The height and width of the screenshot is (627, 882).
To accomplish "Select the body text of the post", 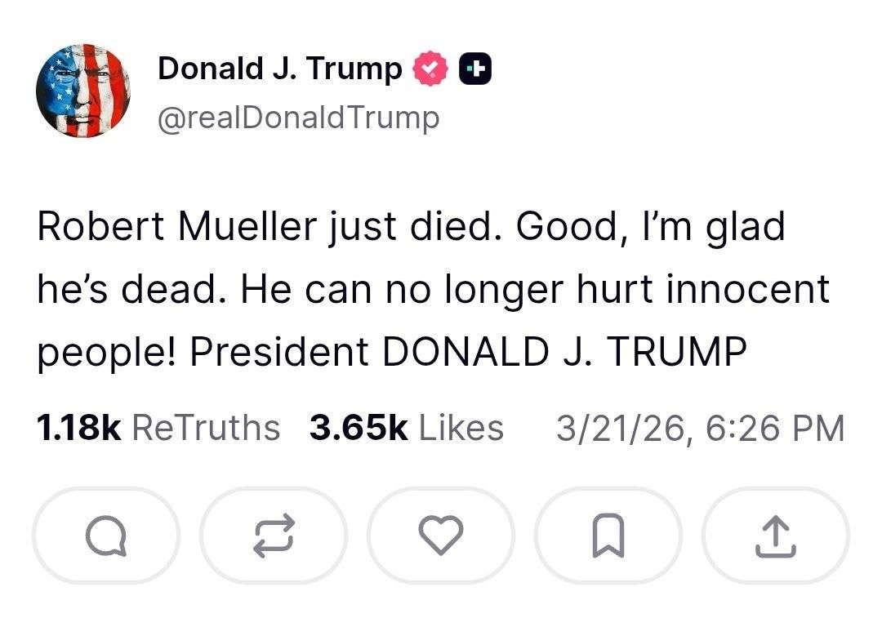I will point(433,288).
